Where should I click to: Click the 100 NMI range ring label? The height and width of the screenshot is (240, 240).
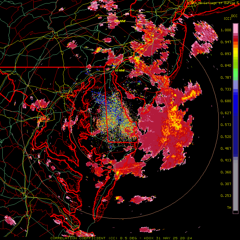coord(120,21)
